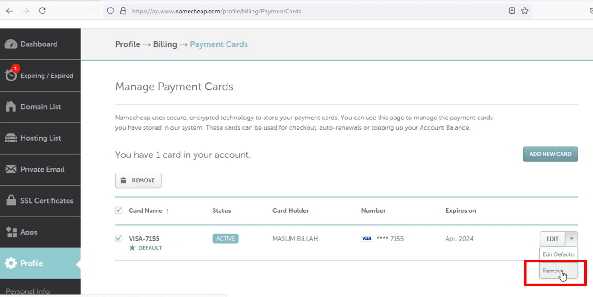The height and width of the screenshot is (297, 593).
Task: Open SSL Certificates in the sidebar
Action: pos(40,201)
